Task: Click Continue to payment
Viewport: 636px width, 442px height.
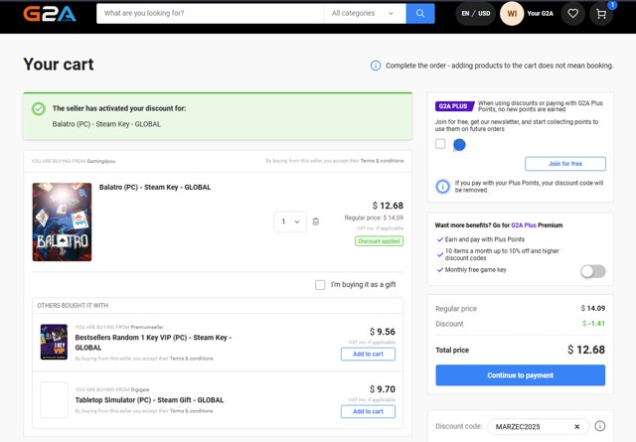Action: click(520, 375)
